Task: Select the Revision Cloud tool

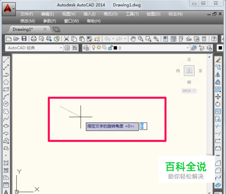Action: pyautogui.click(x=6, y=111)
